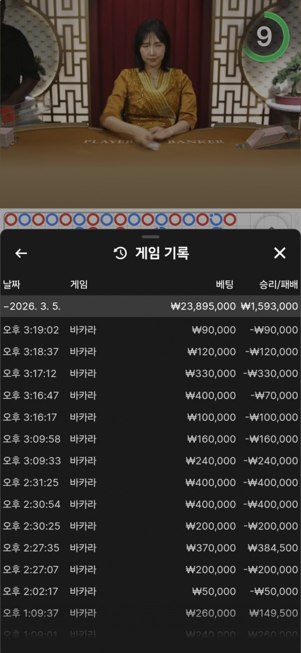Open the 오후 3:18:37 baccarat record
This screenshot has height=653, width=301.
[x=150, y=352]
